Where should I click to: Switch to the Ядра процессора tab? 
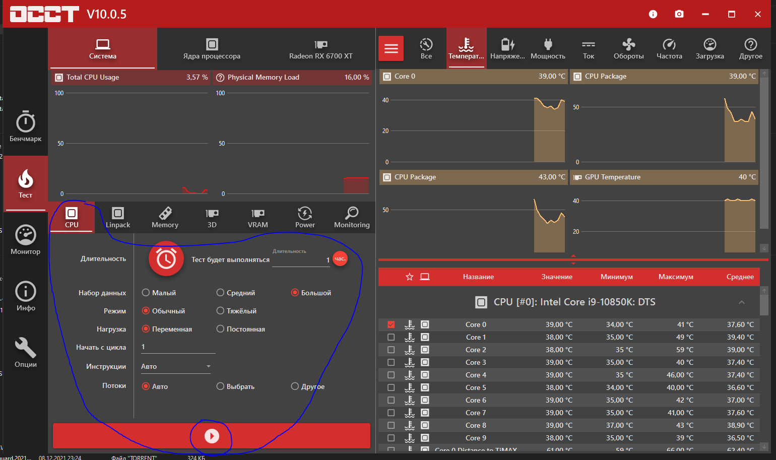[x=212, y=48]
